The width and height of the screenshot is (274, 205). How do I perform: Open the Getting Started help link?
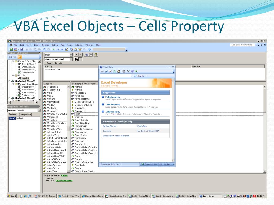point(109,126)
